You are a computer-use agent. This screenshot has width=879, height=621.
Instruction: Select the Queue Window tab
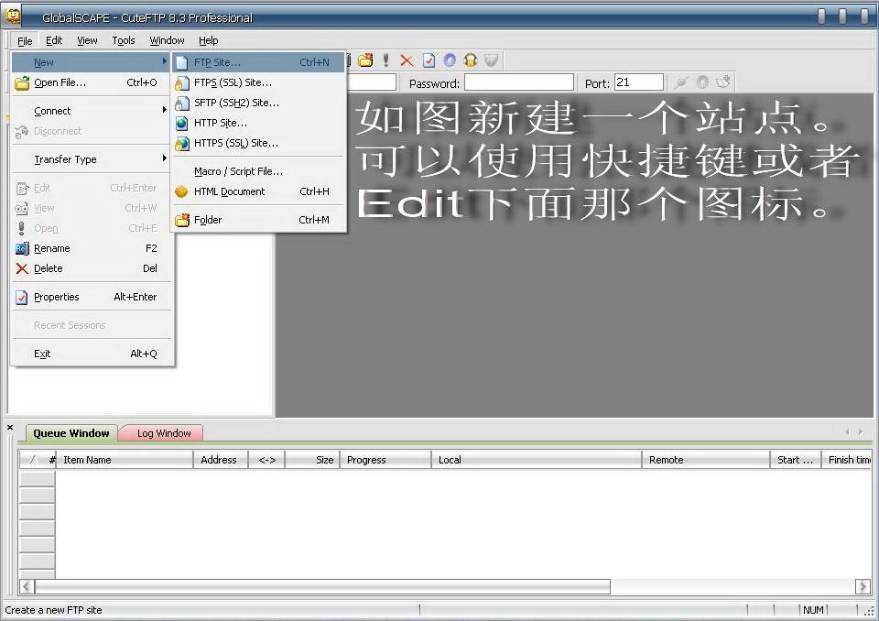click(x=71, y=433)
